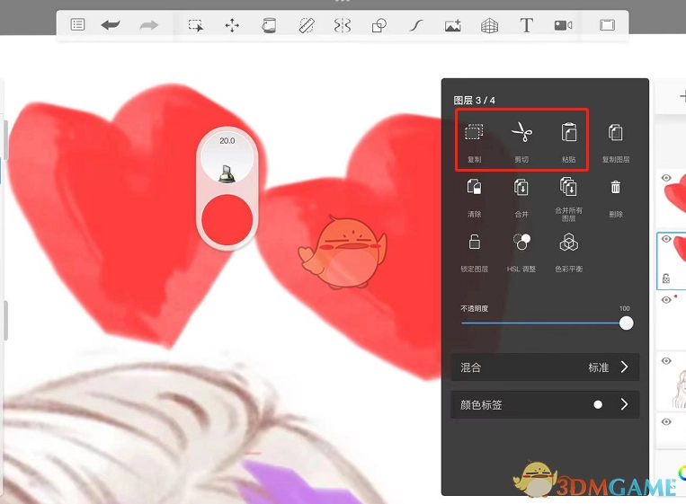Open the 色彩平衡 color balance tool
Image resolution: width=686 pixels, height=504 pixels.
tap(568, 242)
